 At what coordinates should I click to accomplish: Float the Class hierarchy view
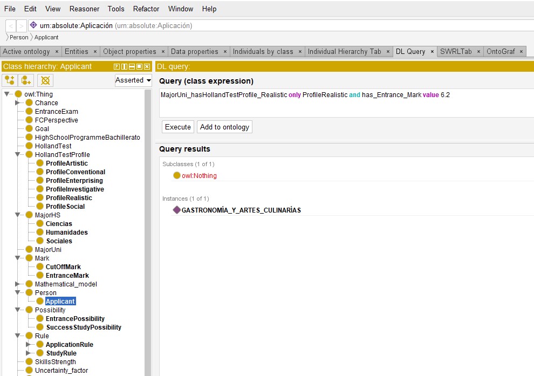pyautogui.click(x=139, y=66)
